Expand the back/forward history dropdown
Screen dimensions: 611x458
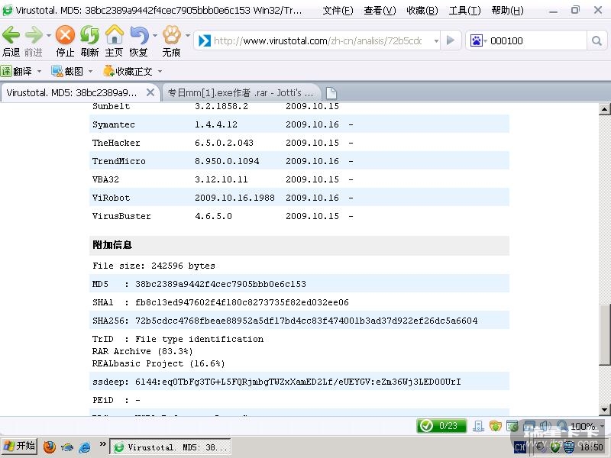point(49,36)
